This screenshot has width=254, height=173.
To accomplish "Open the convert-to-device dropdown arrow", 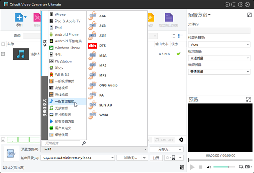I will (180, 158).
